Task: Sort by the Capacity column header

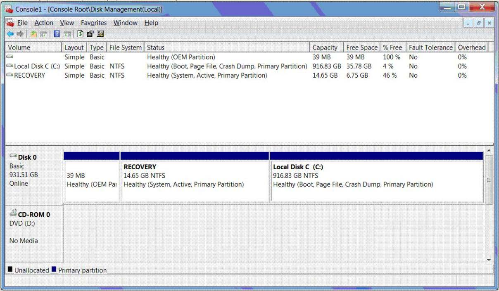Action: pos(326,47)
